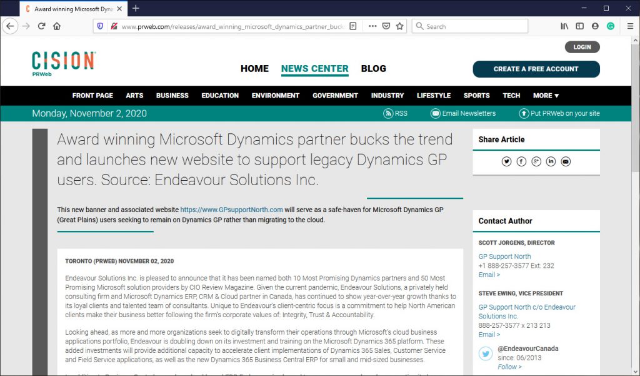Screen dimensions: 640x376
Task: Click the URL address bar text
Action: point(232,26)
